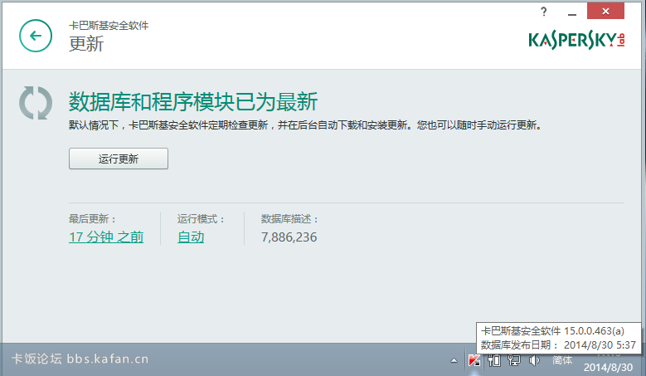The image size is (646, 376).
Task: Click the 最后更新 label
Action: coord(92,219)
